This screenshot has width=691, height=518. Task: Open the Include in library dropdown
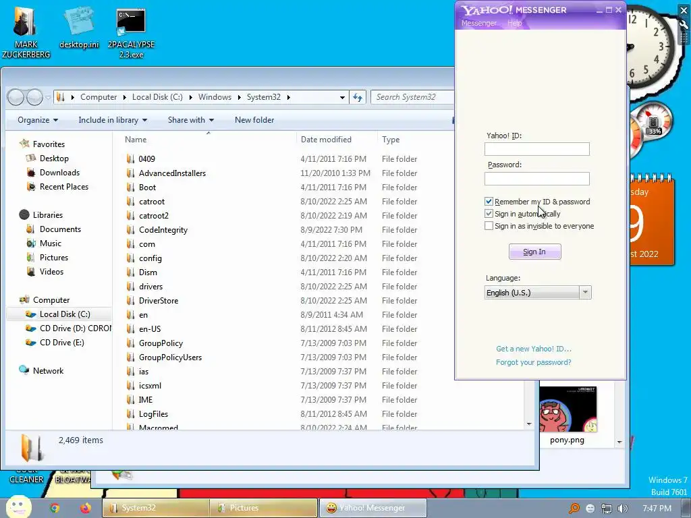[113, 120]
